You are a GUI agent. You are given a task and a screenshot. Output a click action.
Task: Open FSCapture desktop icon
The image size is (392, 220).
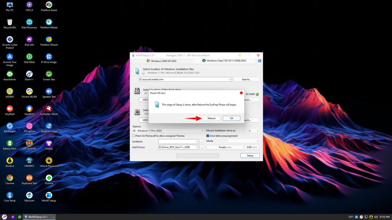pyautogui.click(x=29, y=128)
